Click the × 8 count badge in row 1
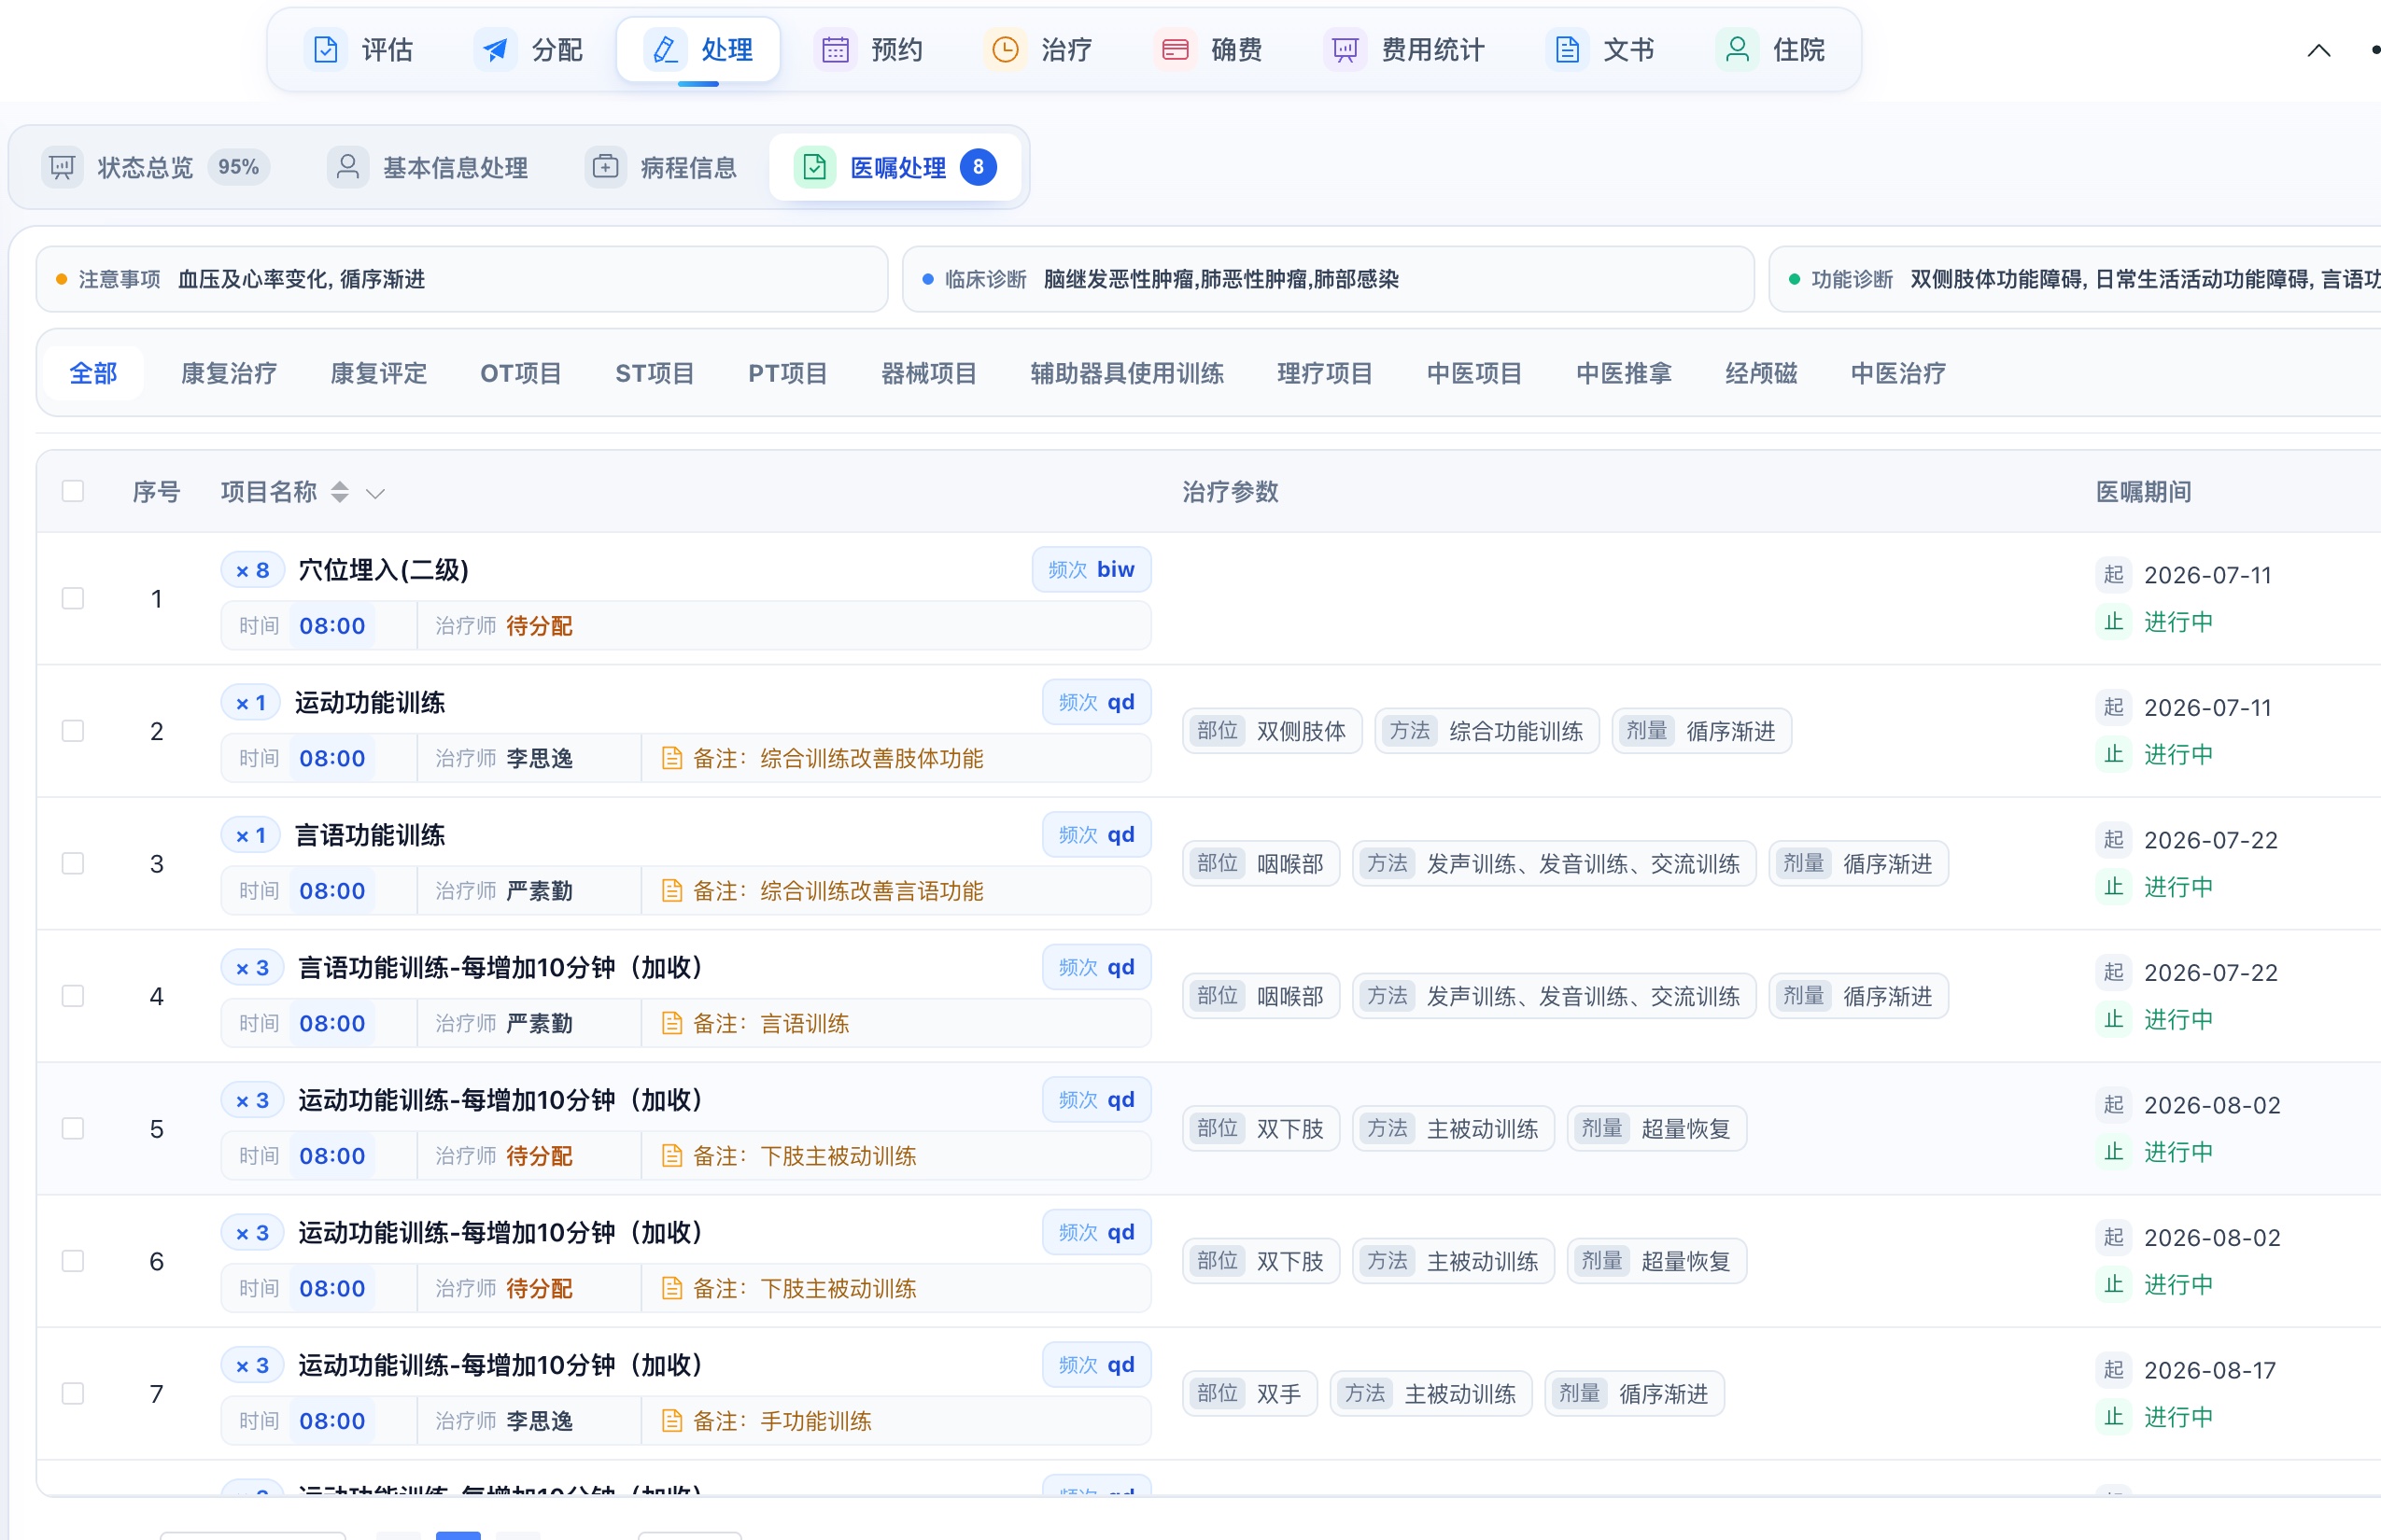 click(x=252, y=570)
